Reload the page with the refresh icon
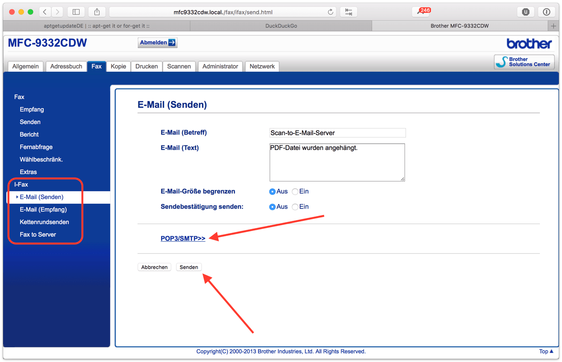562x362 pixels. click(x=330, y=12)
